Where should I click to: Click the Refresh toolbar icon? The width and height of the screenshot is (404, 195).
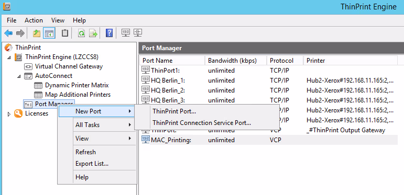82,33
